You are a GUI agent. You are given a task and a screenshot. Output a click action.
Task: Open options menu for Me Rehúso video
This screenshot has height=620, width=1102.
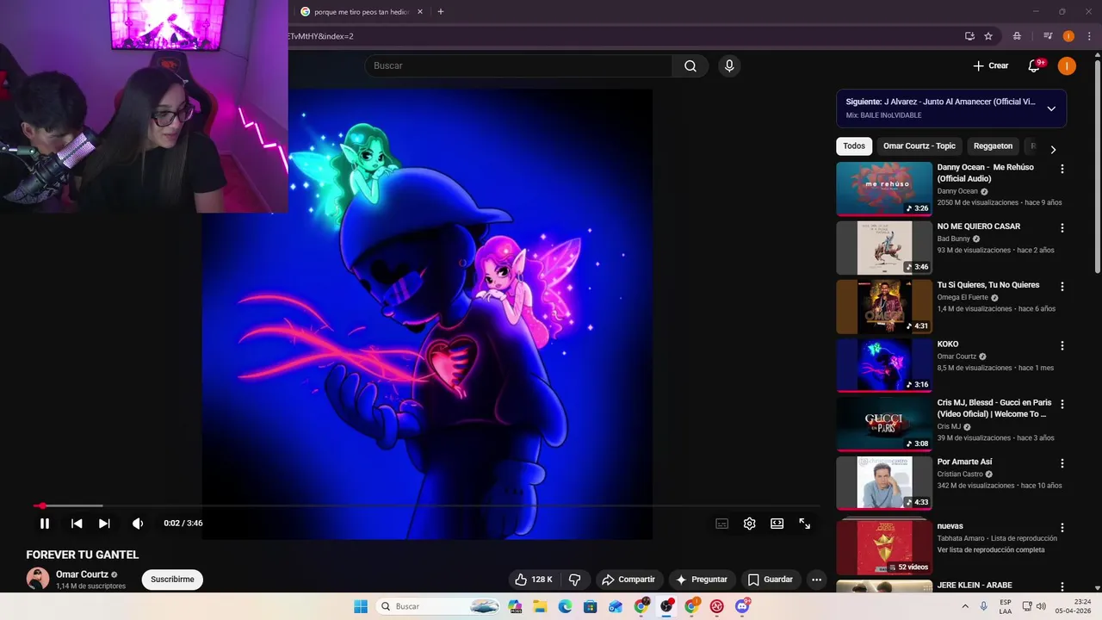(1062, 170)
